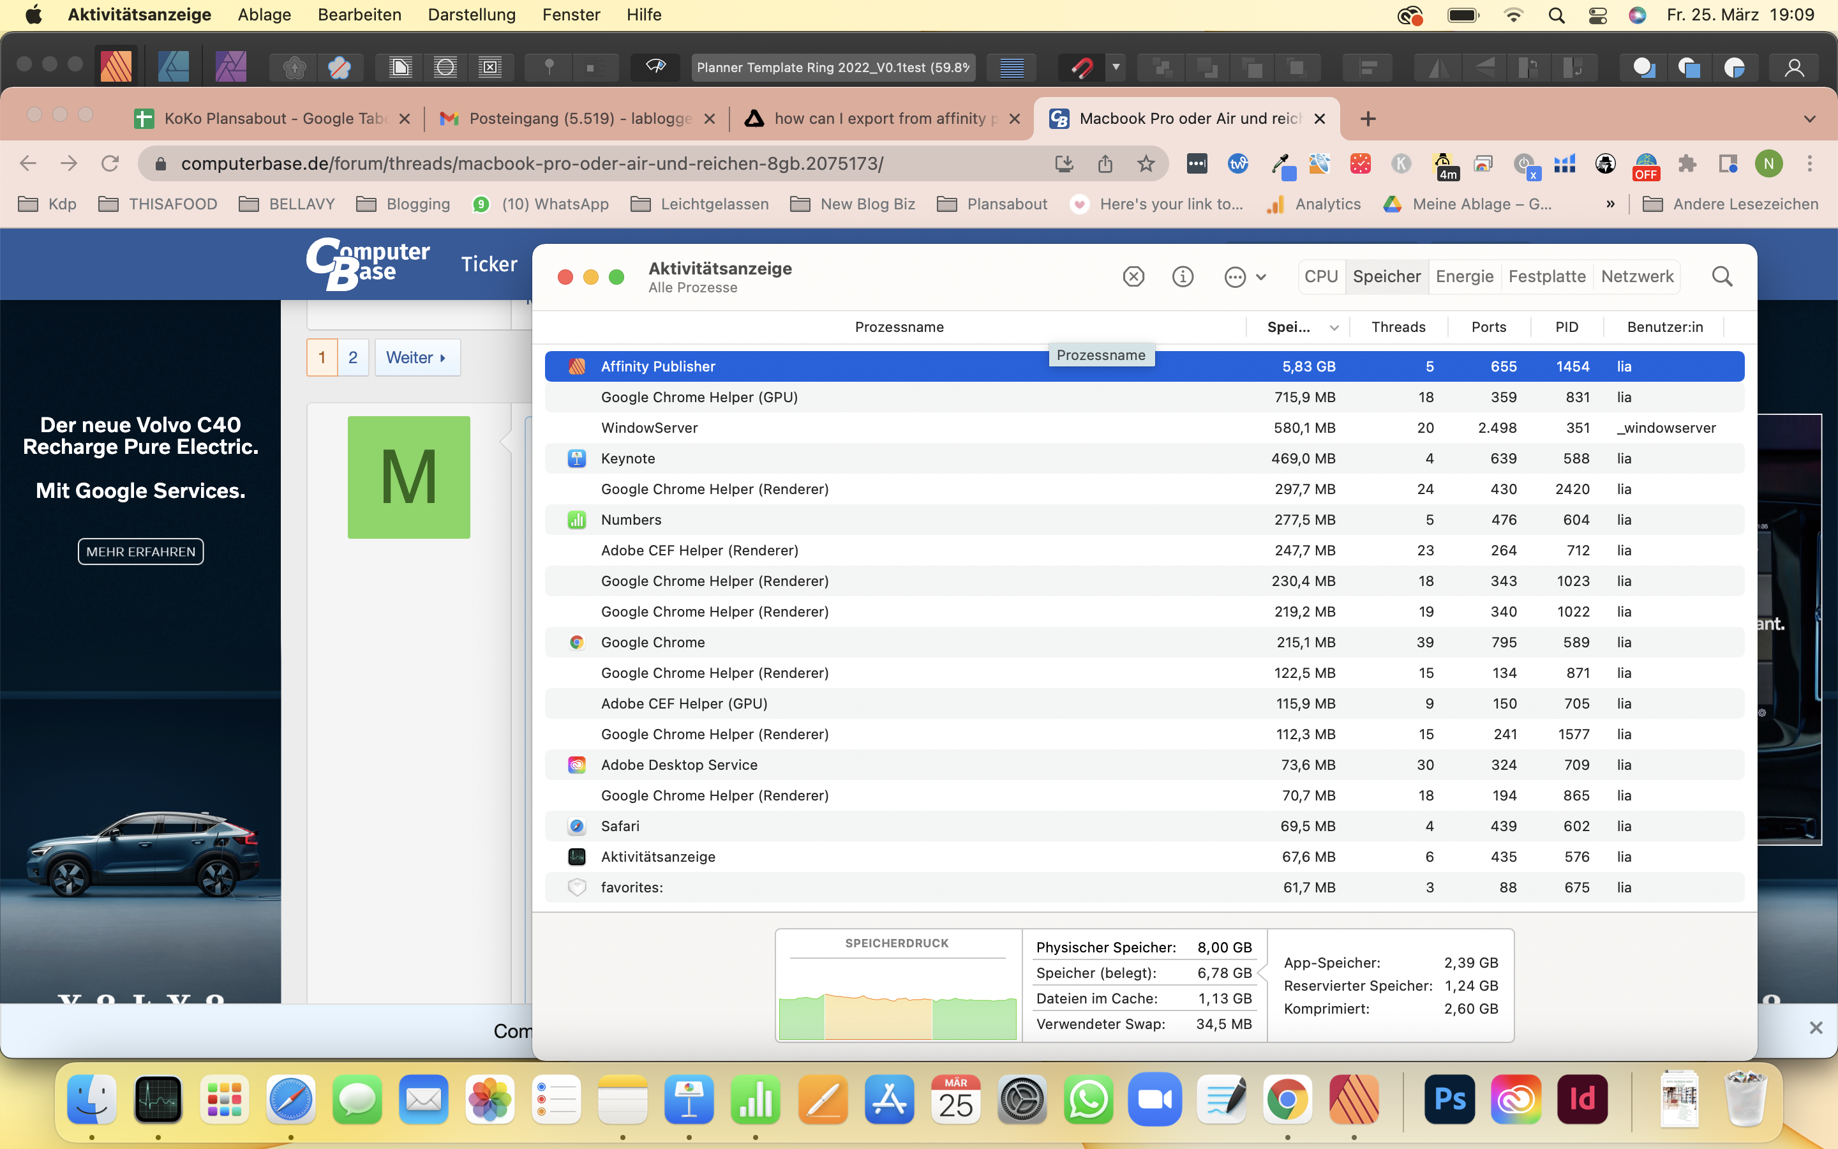1838x1149 pixels.
Task: Open macOS Control Center toggles icon
Action: (x=1597, y=15)
